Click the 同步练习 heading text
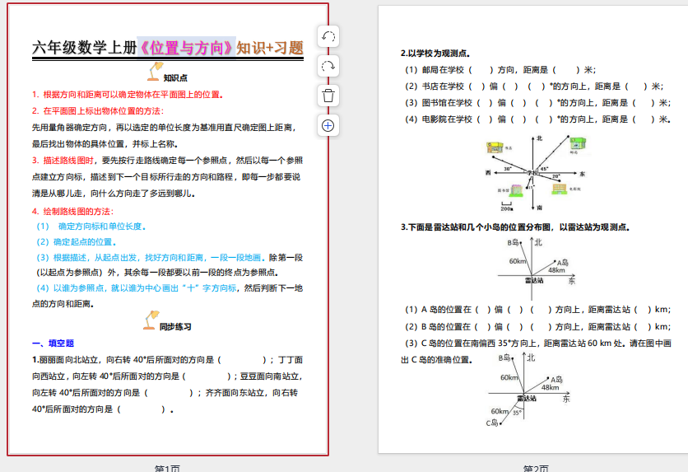688x472 pixels. point(175,327)
